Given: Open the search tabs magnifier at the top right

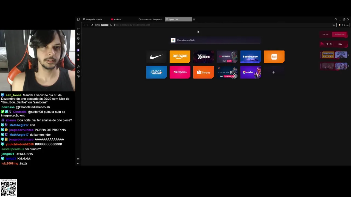Looking at the screenshot, I should [336, 19].
